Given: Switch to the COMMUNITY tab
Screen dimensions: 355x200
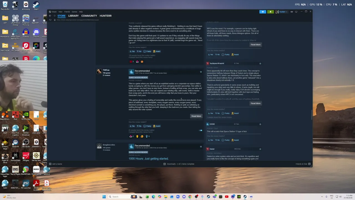Looking at the screenshot, I should 89,16.
